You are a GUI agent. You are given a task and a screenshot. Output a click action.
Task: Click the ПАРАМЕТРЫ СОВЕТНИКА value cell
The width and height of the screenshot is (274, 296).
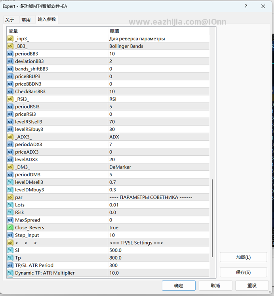point(159,197)
